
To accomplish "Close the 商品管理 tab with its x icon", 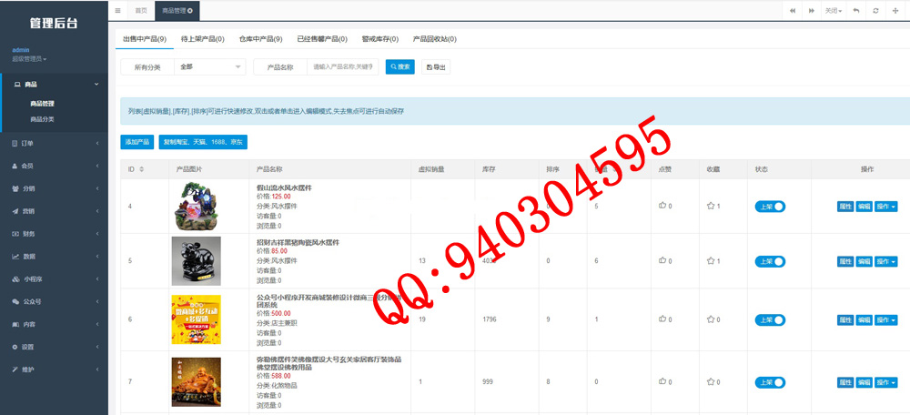I will coord(190,10).
